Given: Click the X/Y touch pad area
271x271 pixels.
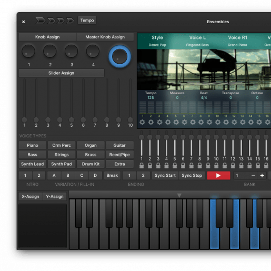Looking at the screenshot, I should point(43,226).
